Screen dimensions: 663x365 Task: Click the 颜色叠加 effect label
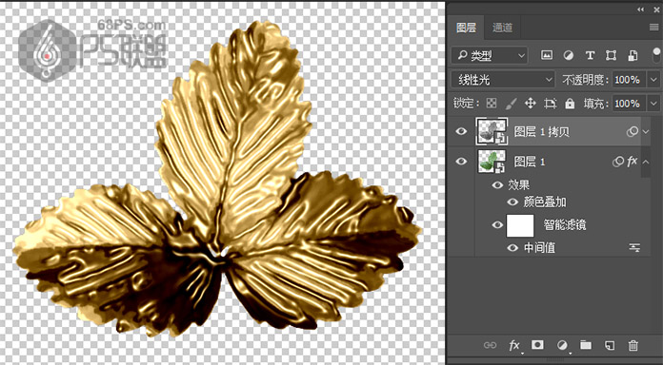(x=545, y=202)
